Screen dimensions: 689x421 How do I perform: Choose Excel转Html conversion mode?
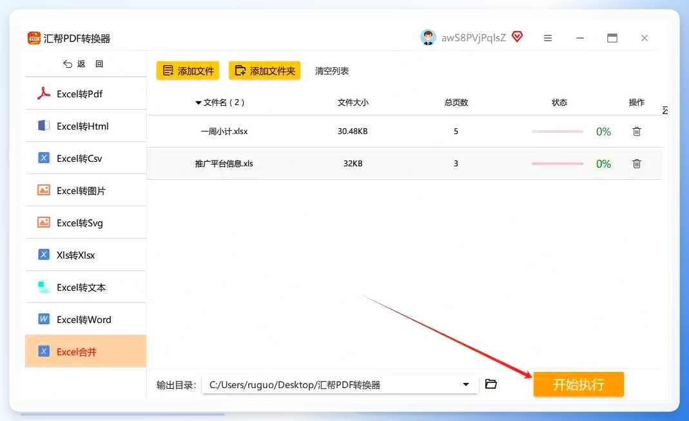[86, 126]
